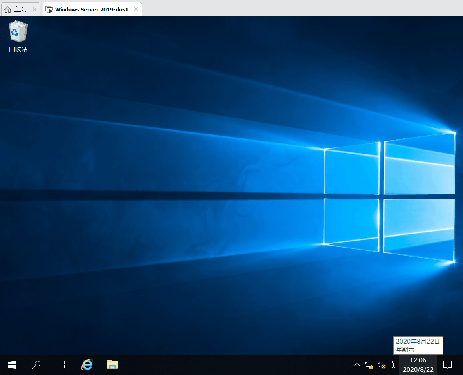Open Task View from the taskbar
This screenshot has height=375, width=463.
point(61,364)
